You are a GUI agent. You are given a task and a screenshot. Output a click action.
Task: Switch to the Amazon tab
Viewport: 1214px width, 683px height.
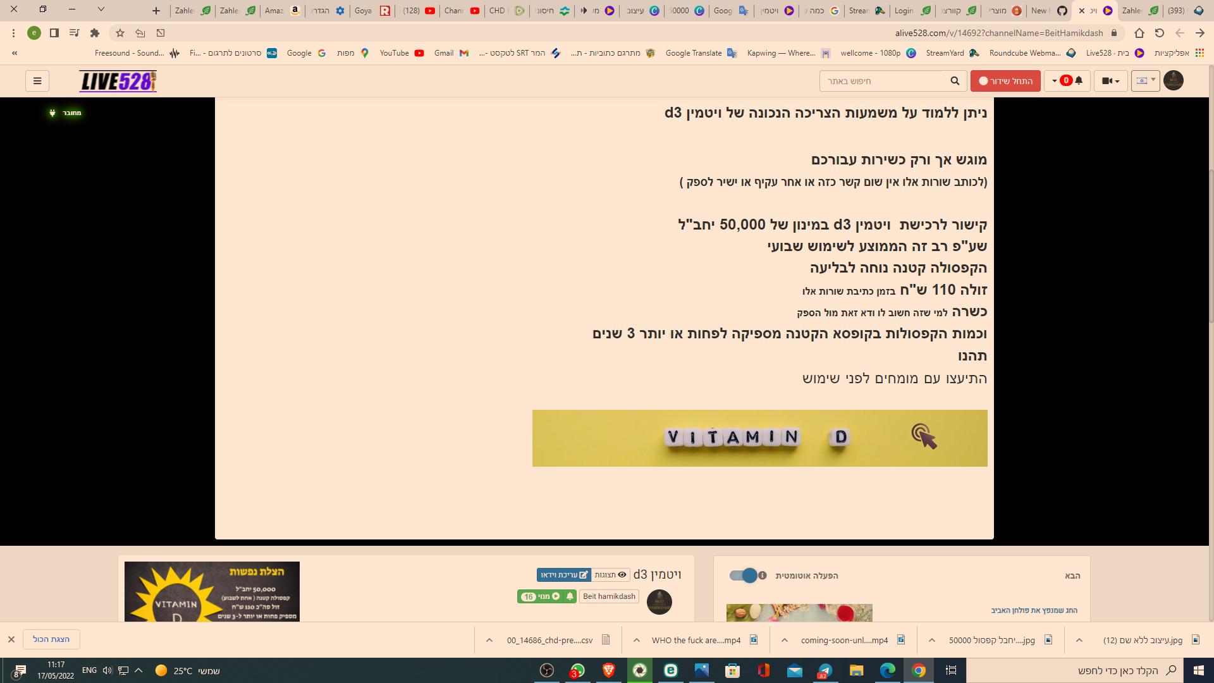coord(282,11)
